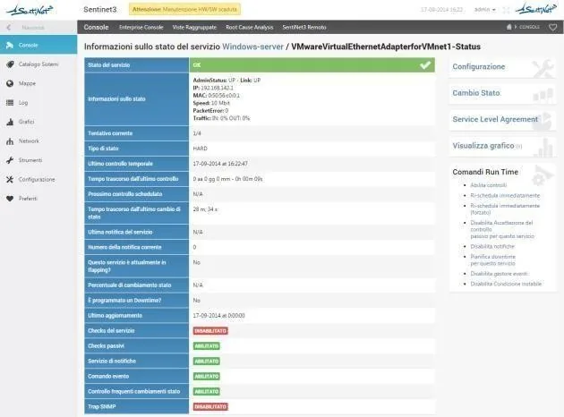Click the Sentinet3 title text

click(x=100, y=10)
